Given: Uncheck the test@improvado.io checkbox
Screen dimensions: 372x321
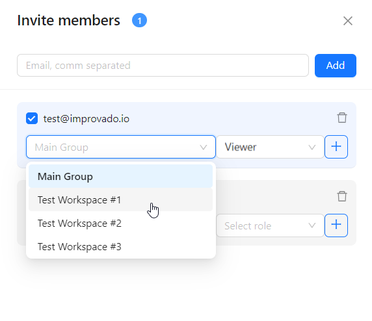Looking at the screenshot, I should coord(32,118).
